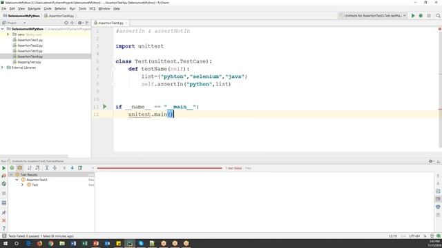Toggle auto-test icon in Run panel sidebar
The height and width of the screenshot is (248, 442).
point(3,184)
